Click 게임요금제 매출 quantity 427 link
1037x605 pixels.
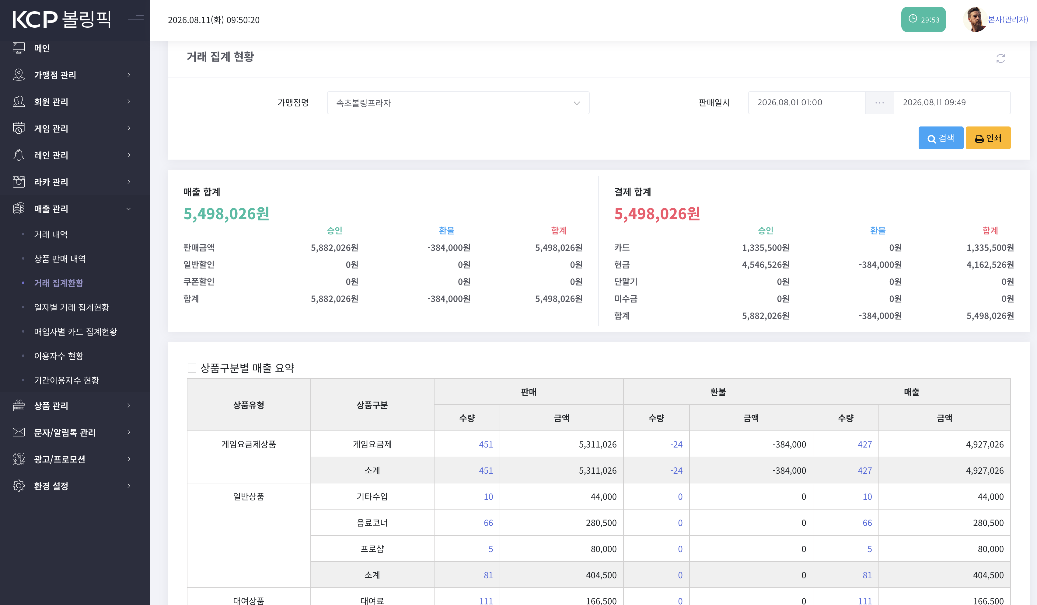point(864,444)
